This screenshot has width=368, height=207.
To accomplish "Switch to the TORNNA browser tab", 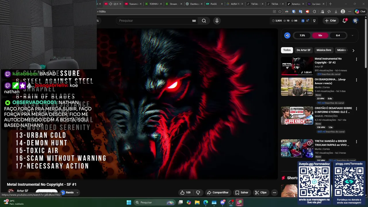I will point(154,4).
